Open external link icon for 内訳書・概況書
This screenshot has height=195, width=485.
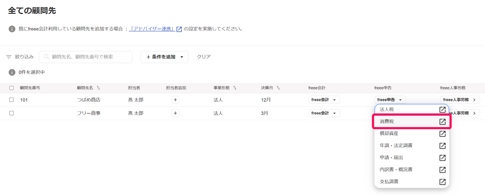[x=443, y=170]
